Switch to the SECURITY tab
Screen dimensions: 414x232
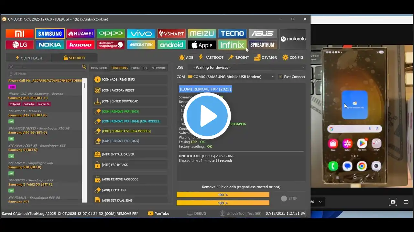pyautogui.click(x=74, y=58)
